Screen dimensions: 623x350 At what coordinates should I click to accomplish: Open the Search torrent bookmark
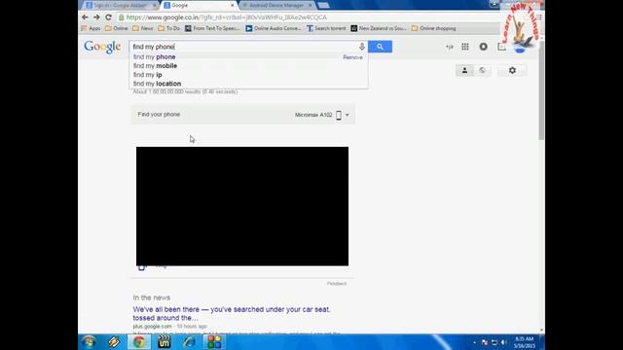pyautogui.click(x=326, y=28)
